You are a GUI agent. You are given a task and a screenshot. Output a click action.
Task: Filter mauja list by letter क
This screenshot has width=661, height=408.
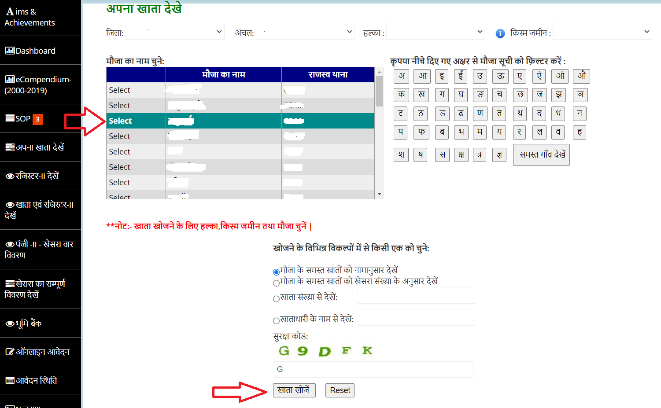401,95
